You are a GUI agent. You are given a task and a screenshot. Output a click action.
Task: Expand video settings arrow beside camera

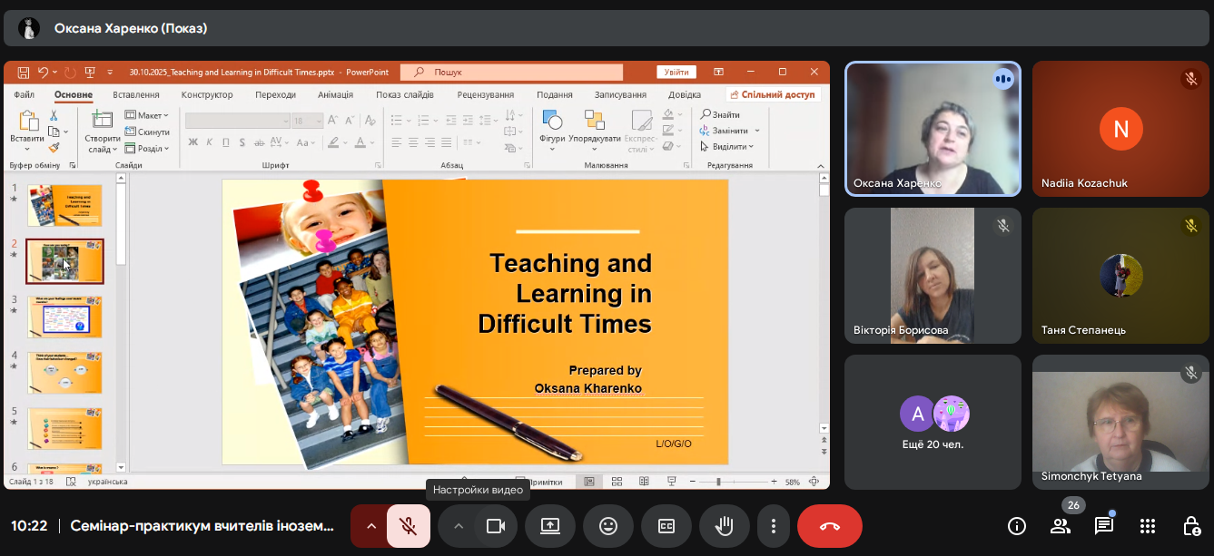click(x=459, y=526)
